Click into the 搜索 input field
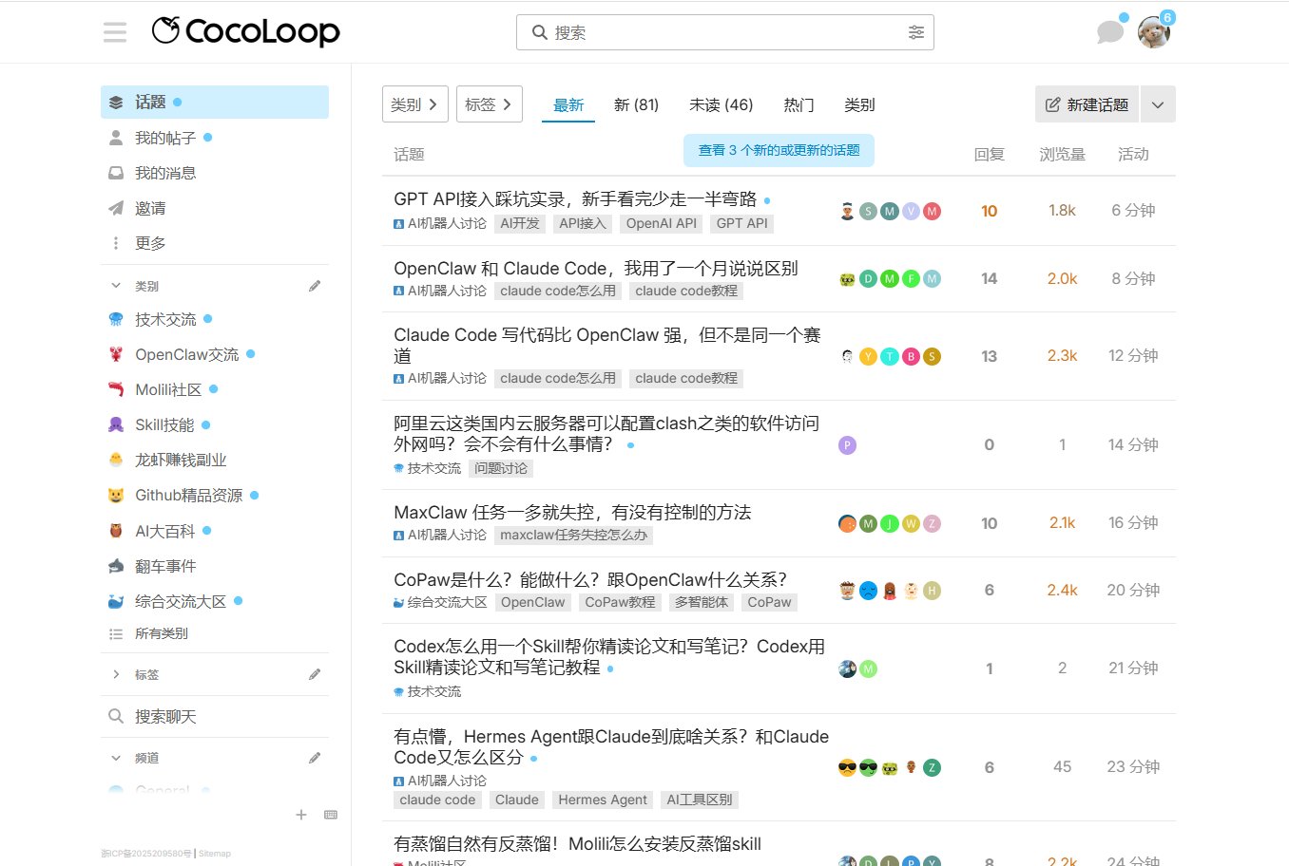The width and height of the screenshot is (1289, 866). click(722, 32)
